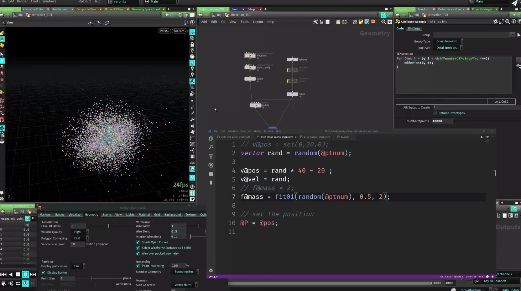This screenshot has width=521, height=291.
Task: Switch to the Bindings tab
Action: click(414, 28)
